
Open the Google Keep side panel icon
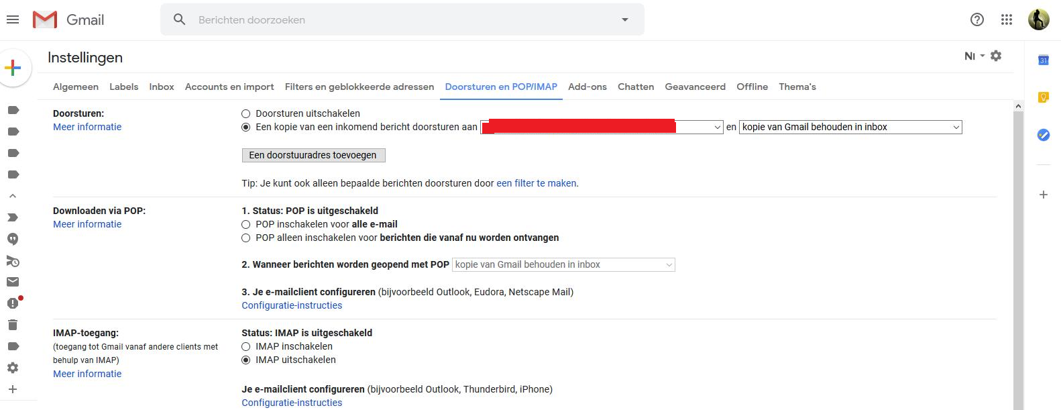click(x=1043, y=98)
